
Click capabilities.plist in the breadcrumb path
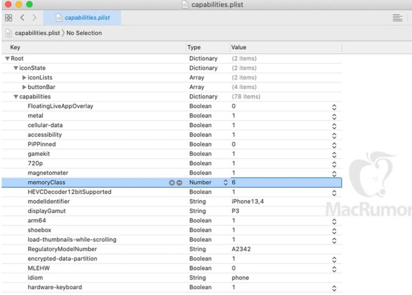[37, 33]
